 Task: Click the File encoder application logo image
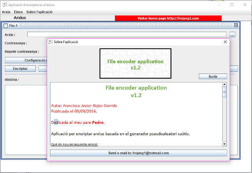pyautogui.click(x=135, y=64)
